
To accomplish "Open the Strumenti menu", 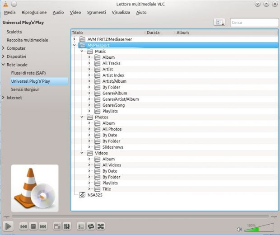I will 97,12.
